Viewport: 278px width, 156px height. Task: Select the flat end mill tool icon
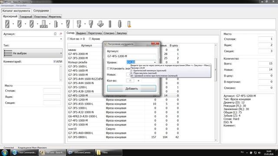click(7, 24)
